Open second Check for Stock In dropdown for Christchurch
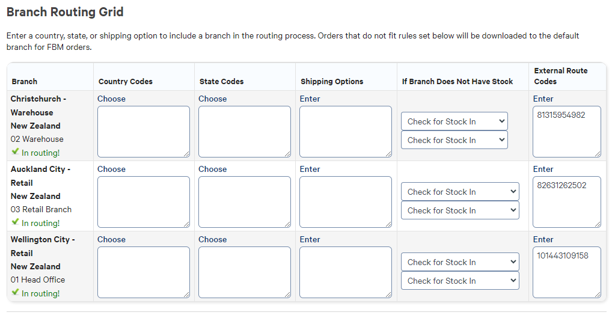Image resolution: width=615 pixels, height=318 pixels. pyautogui.click(x=454, y=140)
